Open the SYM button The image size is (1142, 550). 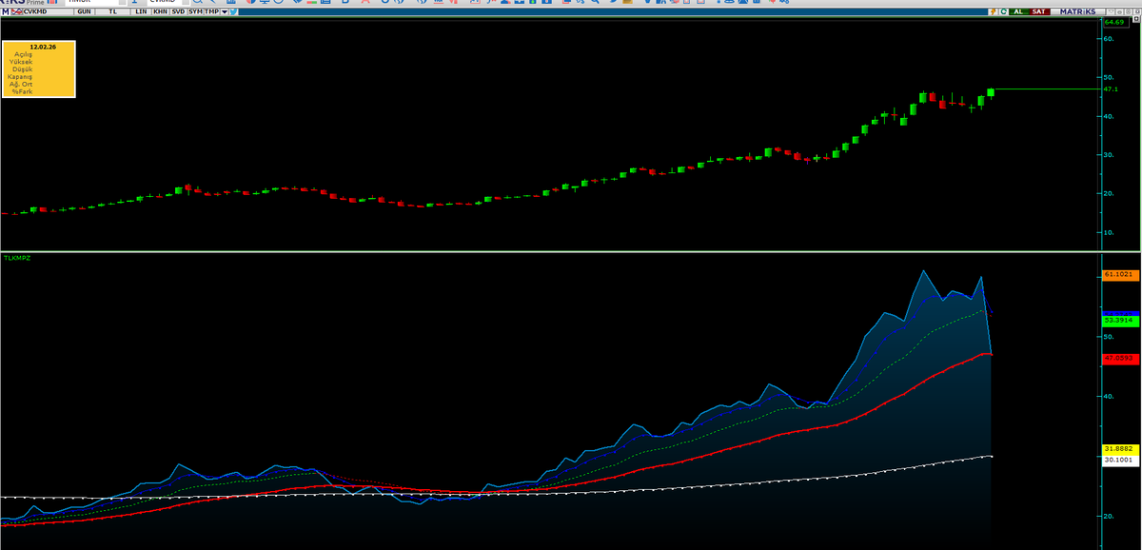(195, 11)
